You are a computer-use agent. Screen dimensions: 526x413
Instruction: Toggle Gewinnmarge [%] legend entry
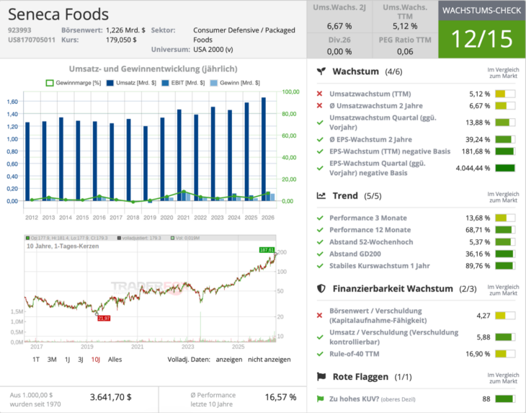[x=73, y=83]
